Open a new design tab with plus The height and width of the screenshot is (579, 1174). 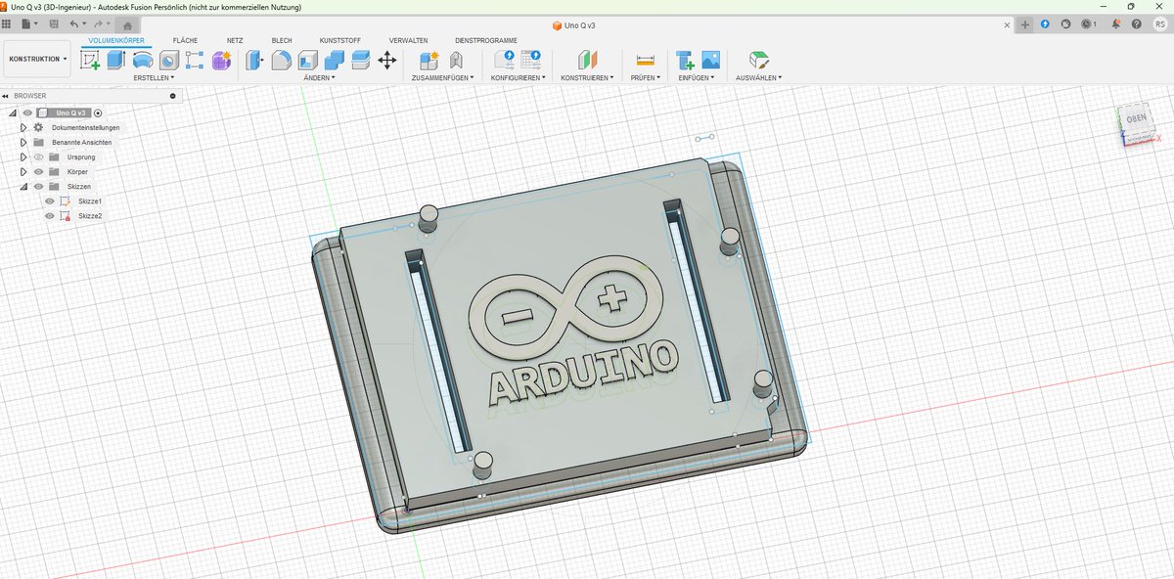point(1025,24)
